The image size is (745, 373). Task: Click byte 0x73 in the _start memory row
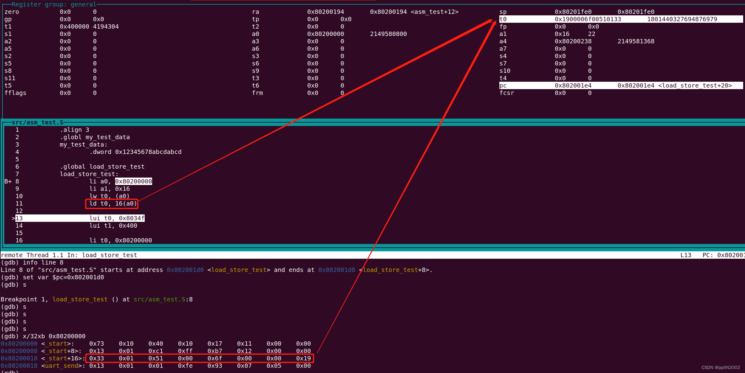click(96, 344)
